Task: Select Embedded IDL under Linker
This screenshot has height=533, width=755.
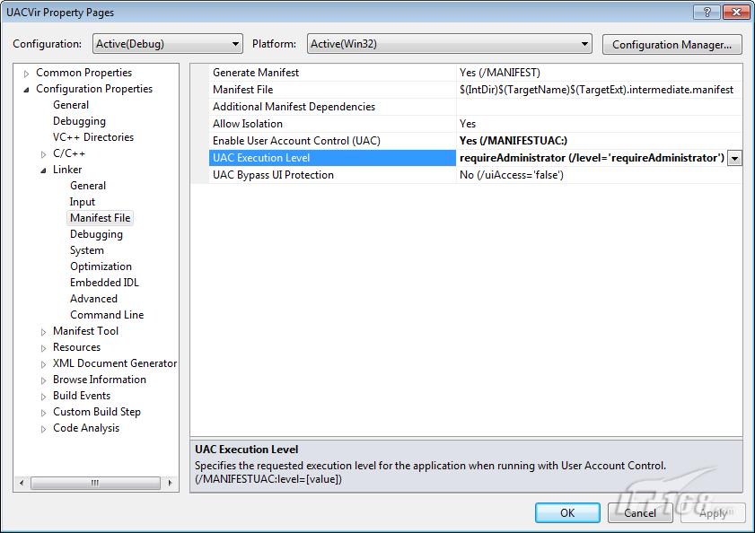Action: point(104,282)
